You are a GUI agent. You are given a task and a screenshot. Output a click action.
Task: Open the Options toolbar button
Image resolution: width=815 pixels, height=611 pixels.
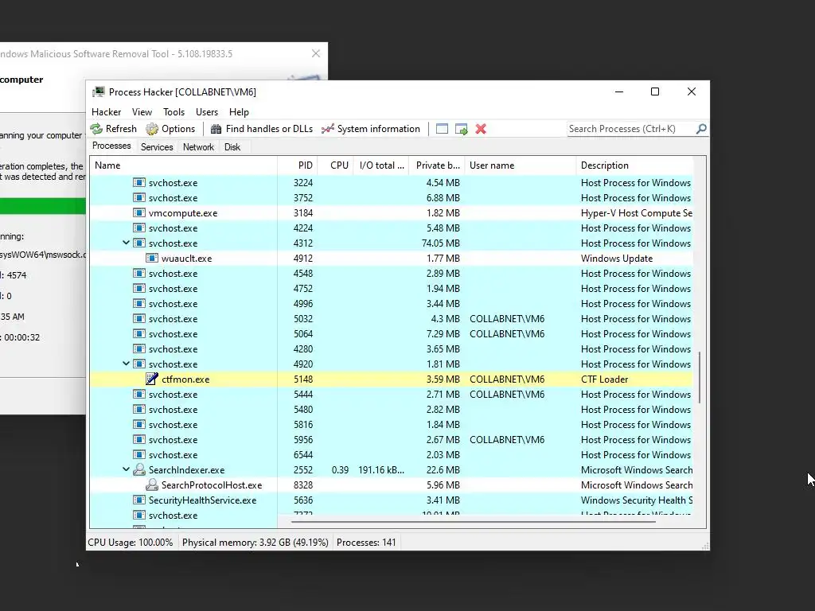[x=170, y=129]
